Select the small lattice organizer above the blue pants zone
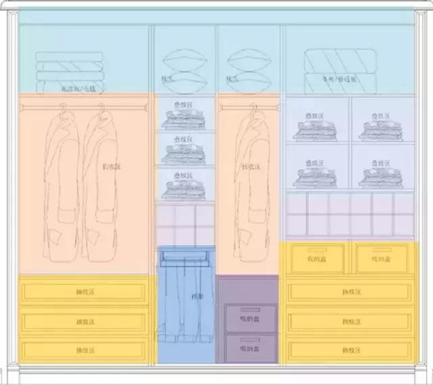433x385 pixels. click(185, 224)
